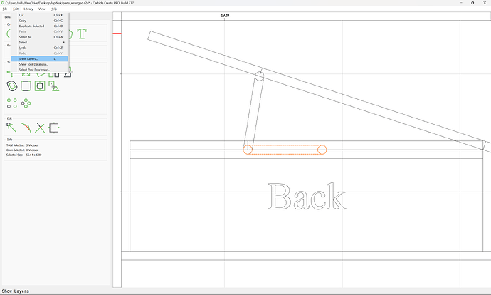The height and width of the screenshot is (295, 491).
Task: Open the View menu
Action: [x=42, y=9]
